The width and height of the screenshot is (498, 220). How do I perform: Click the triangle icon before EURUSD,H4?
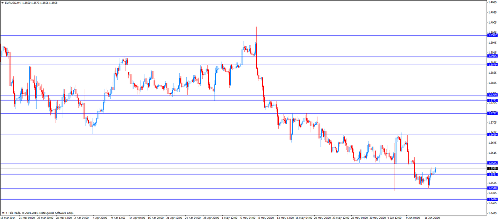click(2, 3)
